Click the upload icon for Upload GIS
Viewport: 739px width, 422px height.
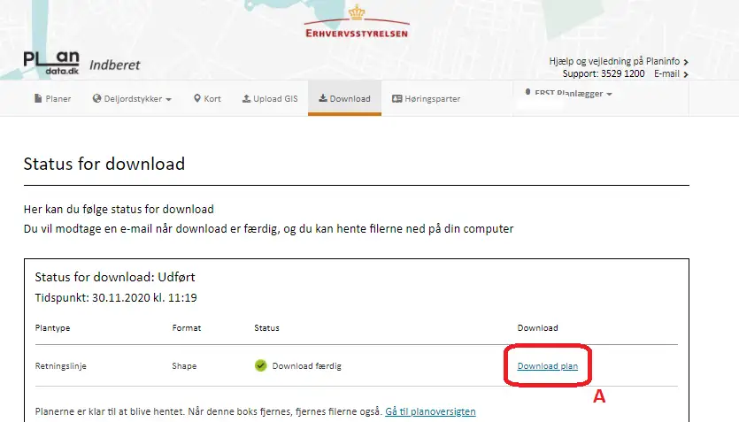coord(246,99)
